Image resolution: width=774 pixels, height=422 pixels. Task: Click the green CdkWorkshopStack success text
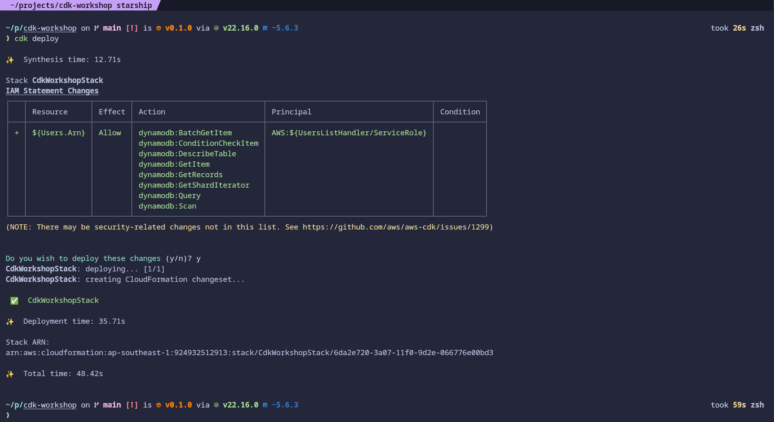63,300
